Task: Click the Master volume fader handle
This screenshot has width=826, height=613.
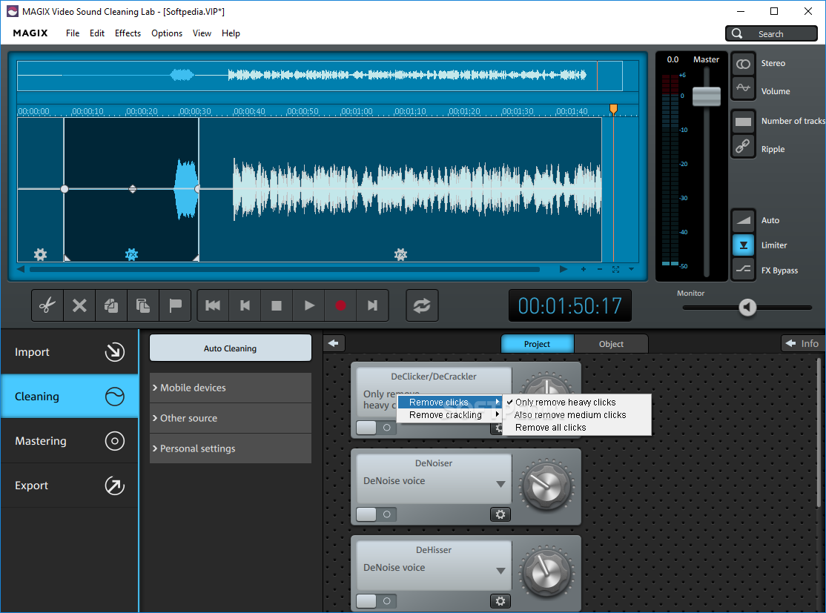Action: coord(706,96)
